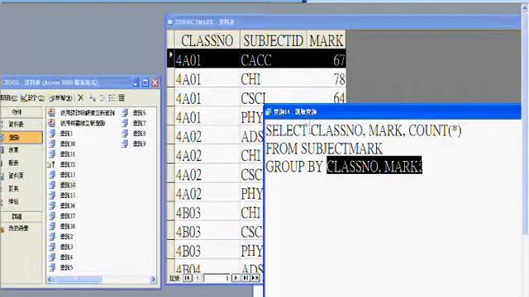Select the 查詢8 query entry
Viewport: 529px width, 297px height.
134,134
